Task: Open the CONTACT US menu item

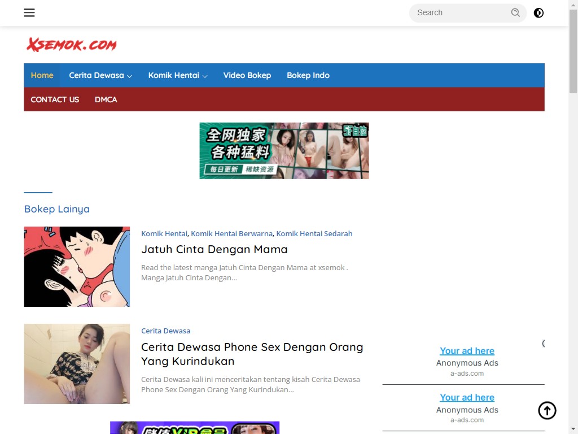Action: pyautogui.click(x=55, y=99)
